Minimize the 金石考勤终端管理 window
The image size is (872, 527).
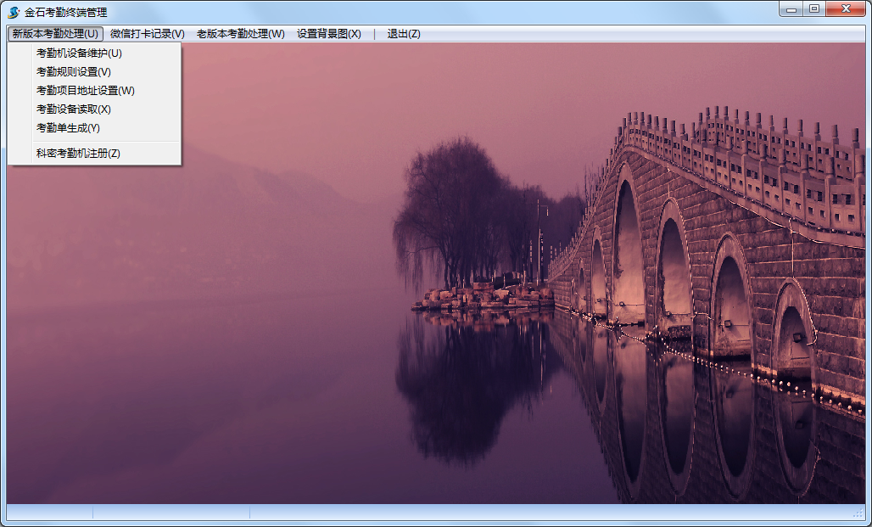click(x=791, y=8)
